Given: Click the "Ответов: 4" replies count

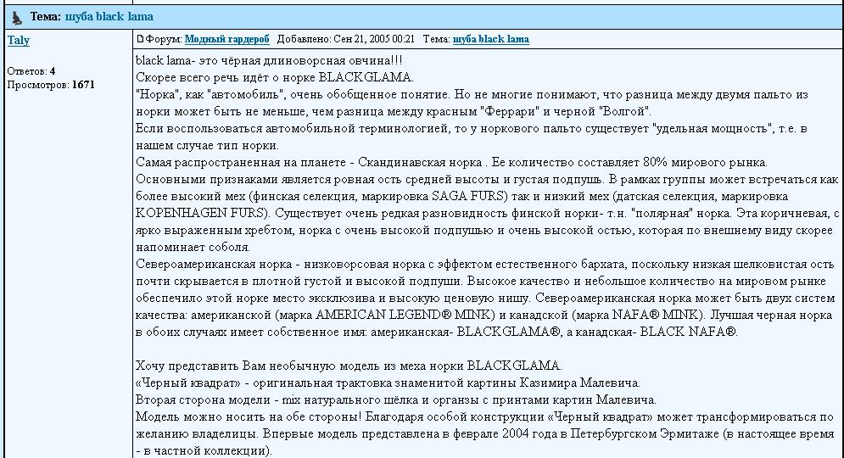Looking at the screenshot, I should pos(31,71).
